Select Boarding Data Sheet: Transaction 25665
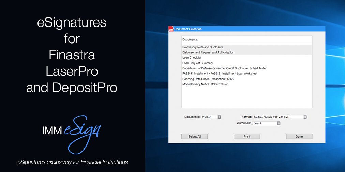The width and height of the screenshot is (345, 172). [x=247, y=79]
